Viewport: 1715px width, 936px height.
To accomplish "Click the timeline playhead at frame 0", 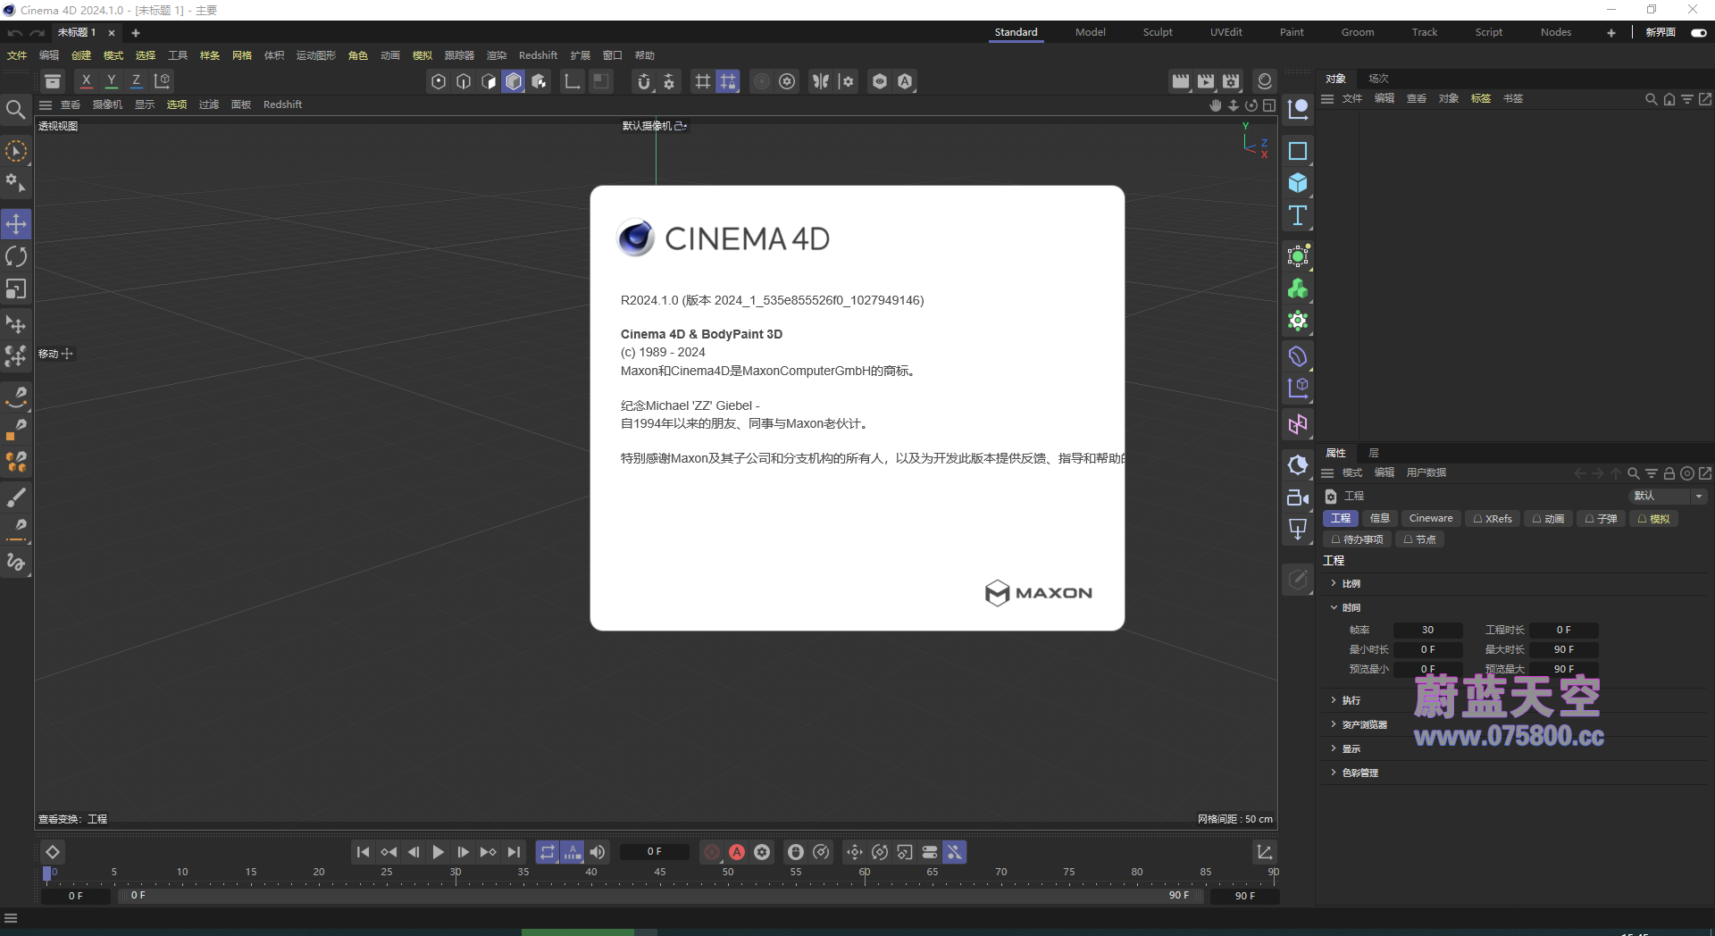I will pos(47,873).
